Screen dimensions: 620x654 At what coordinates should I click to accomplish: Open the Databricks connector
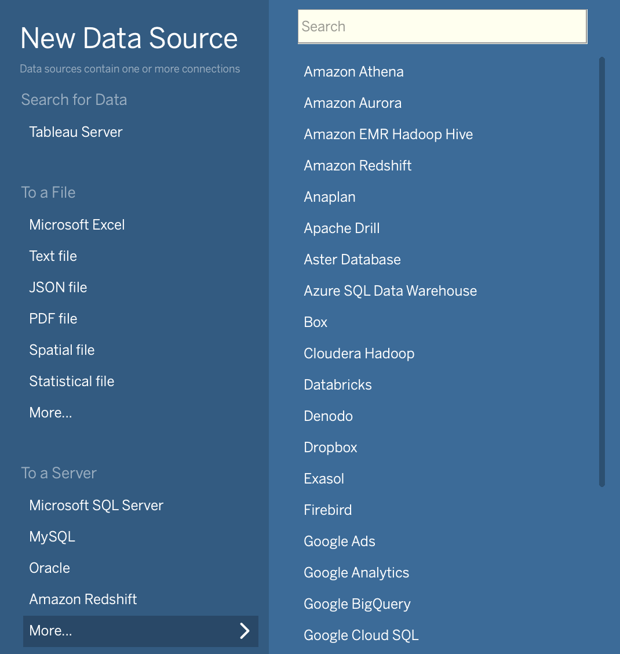337,384
